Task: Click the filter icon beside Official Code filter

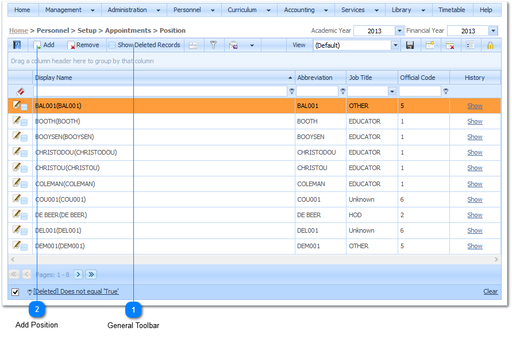Action: coord(446,91)
